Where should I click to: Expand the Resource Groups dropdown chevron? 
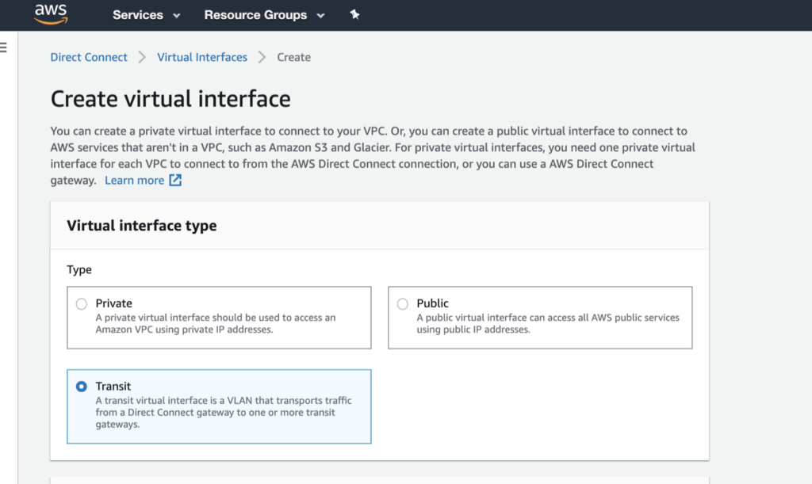321,14
